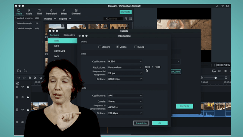Image resolution: width=243 pixels, height=137 pixels.
Task: Click the account user icon
Action: click(x=217, y=6)
